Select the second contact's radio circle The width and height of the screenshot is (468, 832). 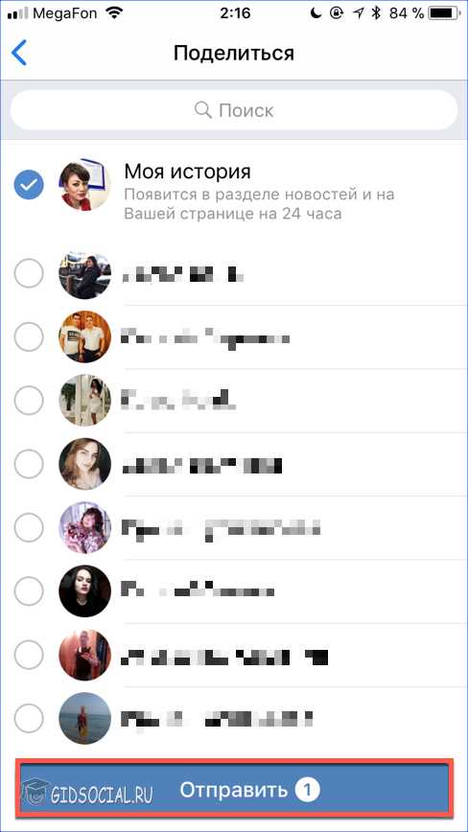click(29, 336)
